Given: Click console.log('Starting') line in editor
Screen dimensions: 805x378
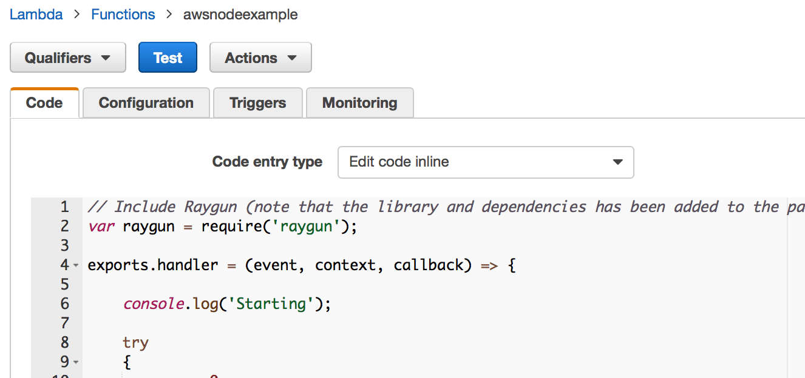Looking at the screenshot, I should click(227, 304).
